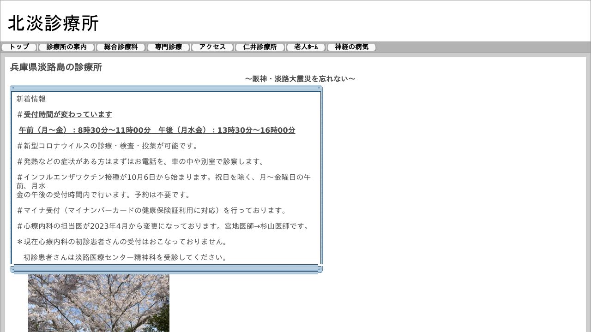Click the マイナ受付 notice line

click(152, 210)
